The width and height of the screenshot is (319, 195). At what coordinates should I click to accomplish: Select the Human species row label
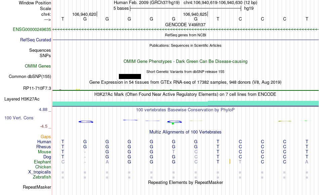(x=44, y=142)
